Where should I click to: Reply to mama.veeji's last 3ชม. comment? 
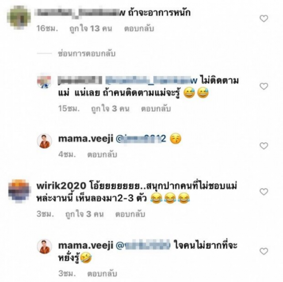(102, 274)
